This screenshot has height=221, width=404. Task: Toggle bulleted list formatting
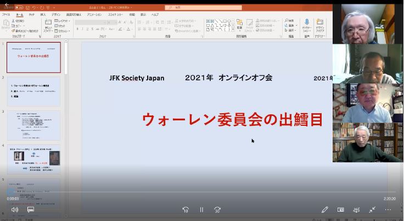[139, 22]
